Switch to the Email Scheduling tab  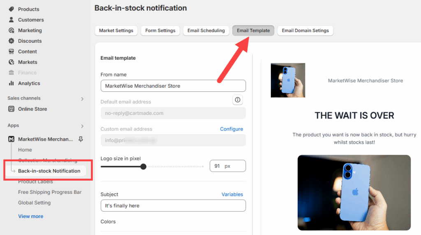[x=206, y=30]
